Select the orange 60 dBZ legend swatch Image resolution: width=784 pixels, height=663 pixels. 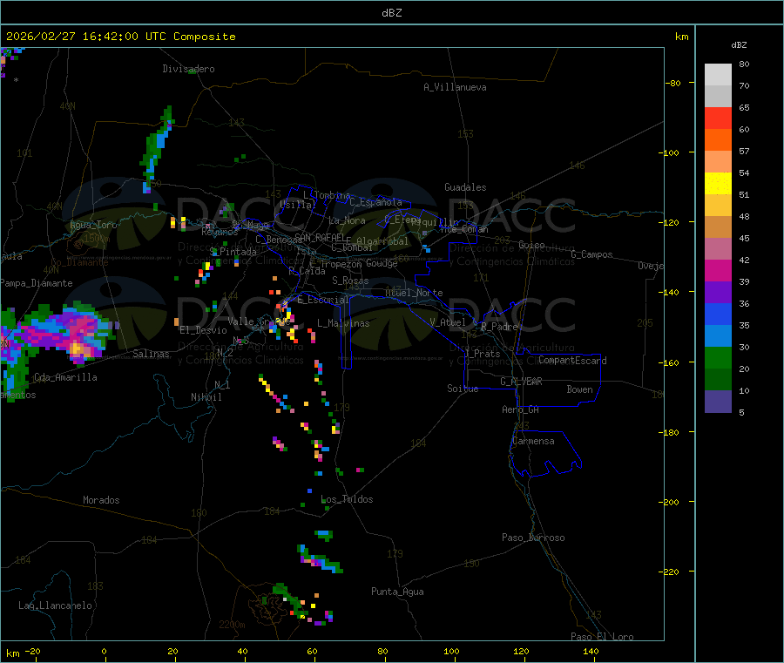click(x=718, y=140)
